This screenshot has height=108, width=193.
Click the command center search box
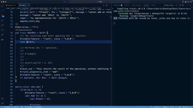tap(99, 2)
